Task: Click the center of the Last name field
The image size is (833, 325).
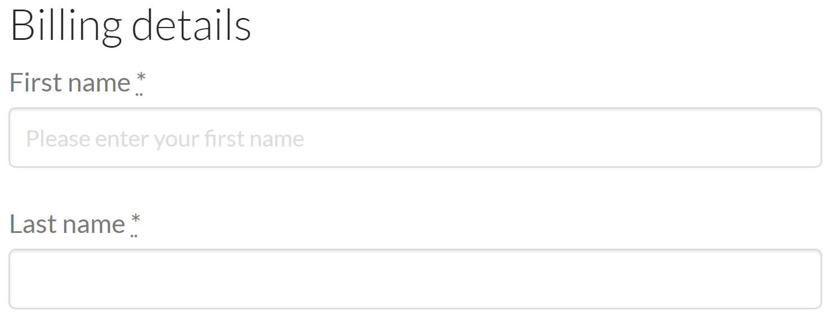Action: click(x=416, y=279)
